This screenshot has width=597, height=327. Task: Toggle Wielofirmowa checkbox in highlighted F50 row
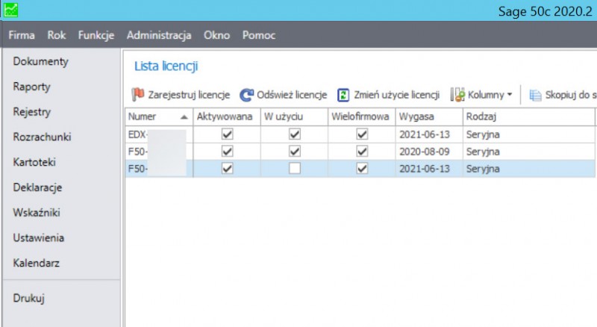362,169
